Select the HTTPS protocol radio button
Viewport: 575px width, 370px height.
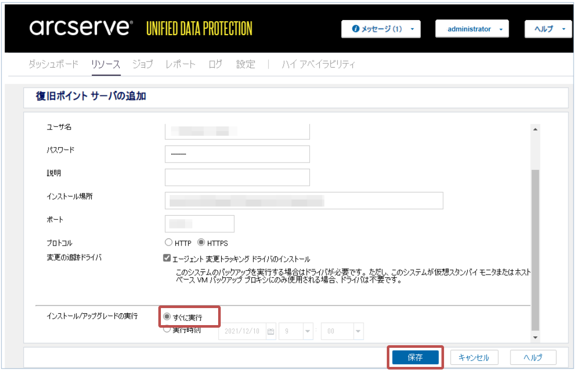(x=201, y=243)
